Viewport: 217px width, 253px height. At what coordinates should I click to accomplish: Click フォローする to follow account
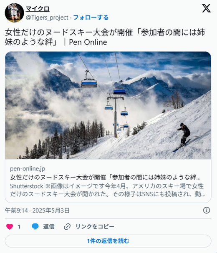(x=91, y=18)
